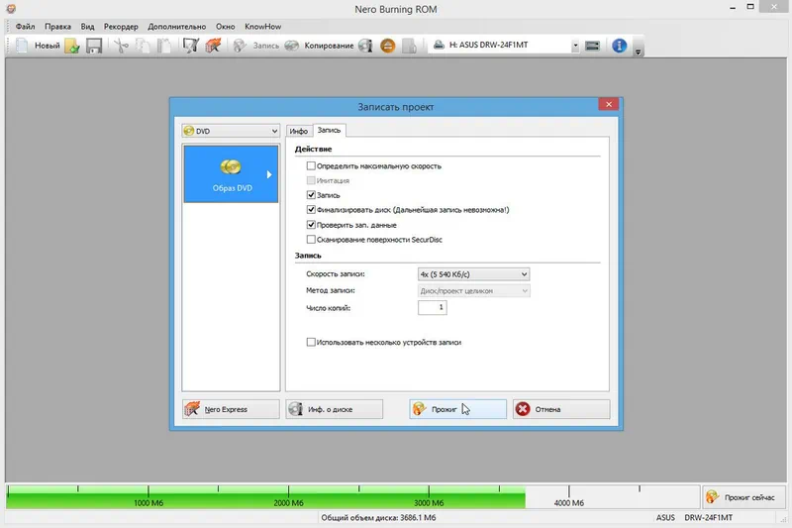Viewport: 792px width, 528px height.
Task: Click the Open file folder toolbar icon
Action: (x=72, y=46)
